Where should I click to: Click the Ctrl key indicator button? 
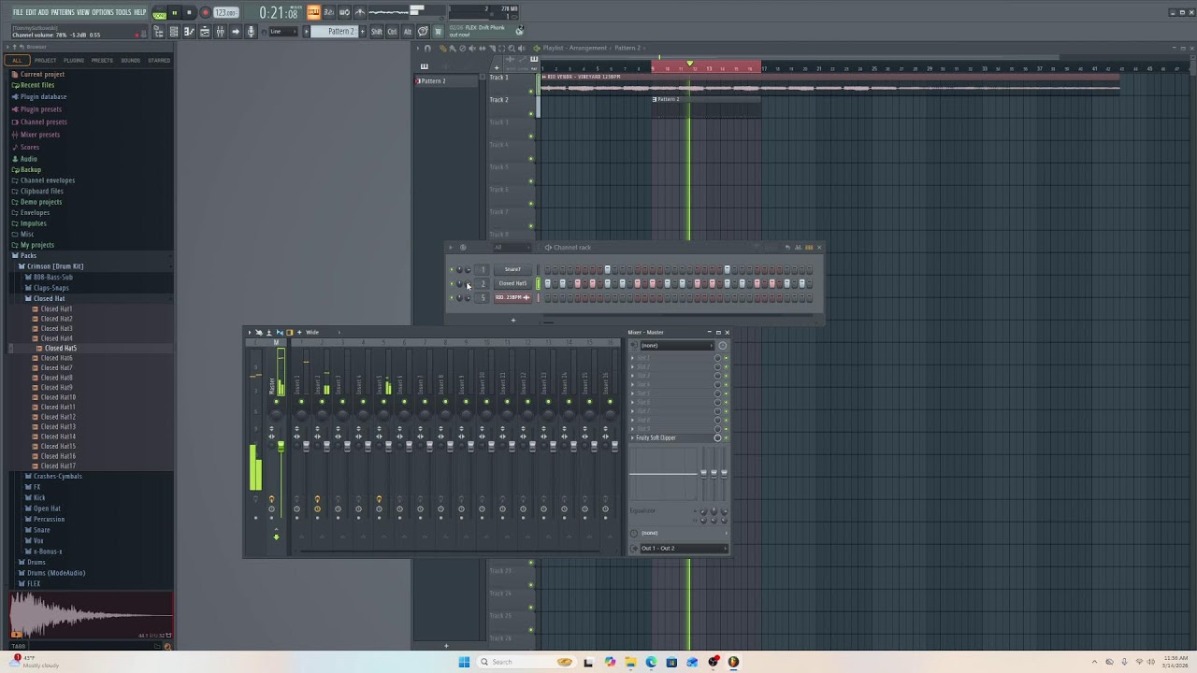392,32
